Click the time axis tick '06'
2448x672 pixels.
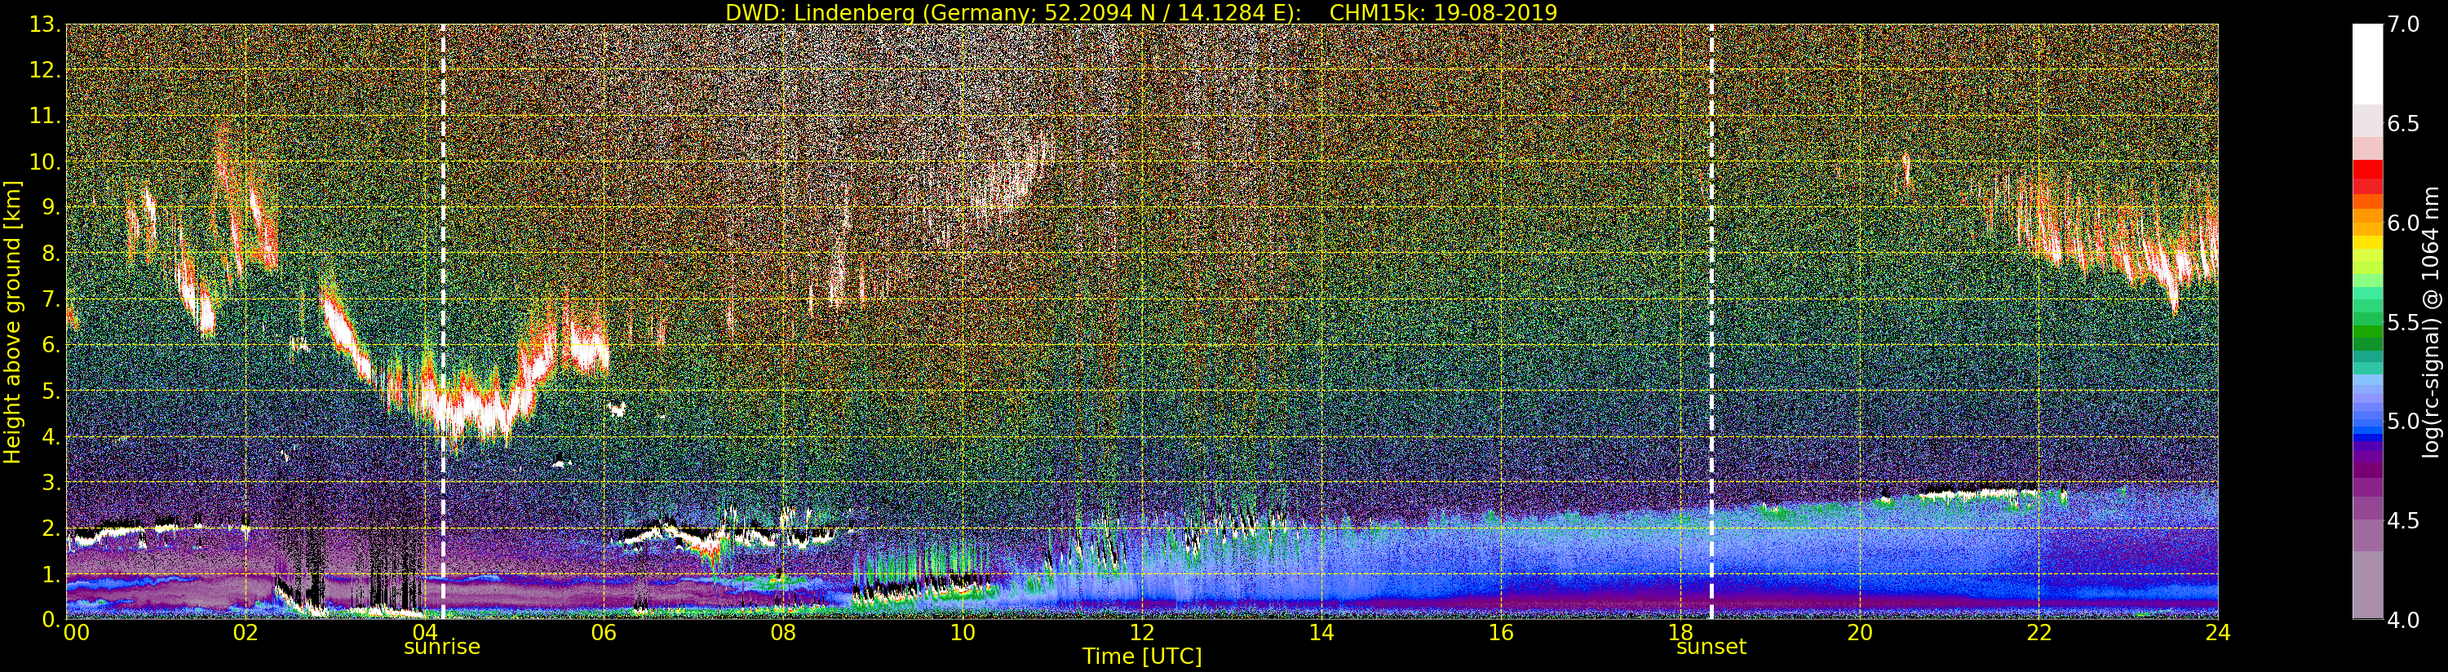pyautogui.click(x=604, y=632)
